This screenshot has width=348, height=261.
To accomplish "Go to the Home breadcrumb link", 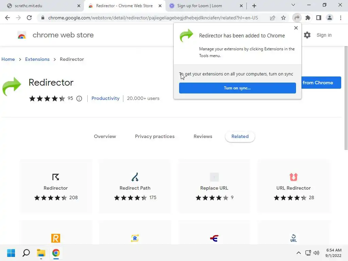I will click(8, 59).
